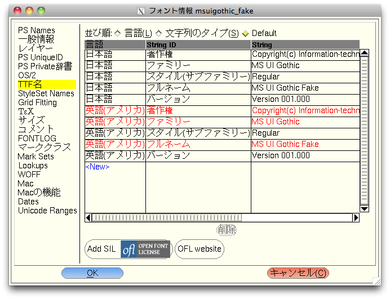Select 日本語 row Version 001.000 string
This screenshot has width=390, height=299.
click(x=305, y=100)
